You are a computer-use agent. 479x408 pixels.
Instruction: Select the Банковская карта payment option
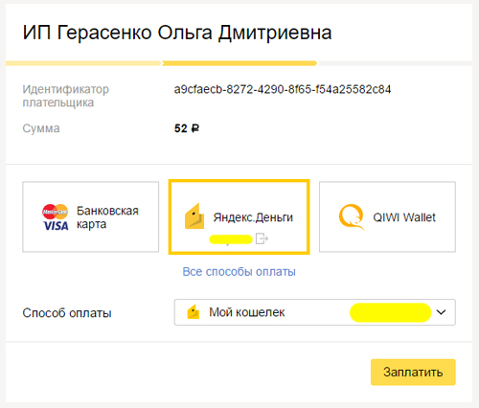pyautogui.click(x=91, y=217)
